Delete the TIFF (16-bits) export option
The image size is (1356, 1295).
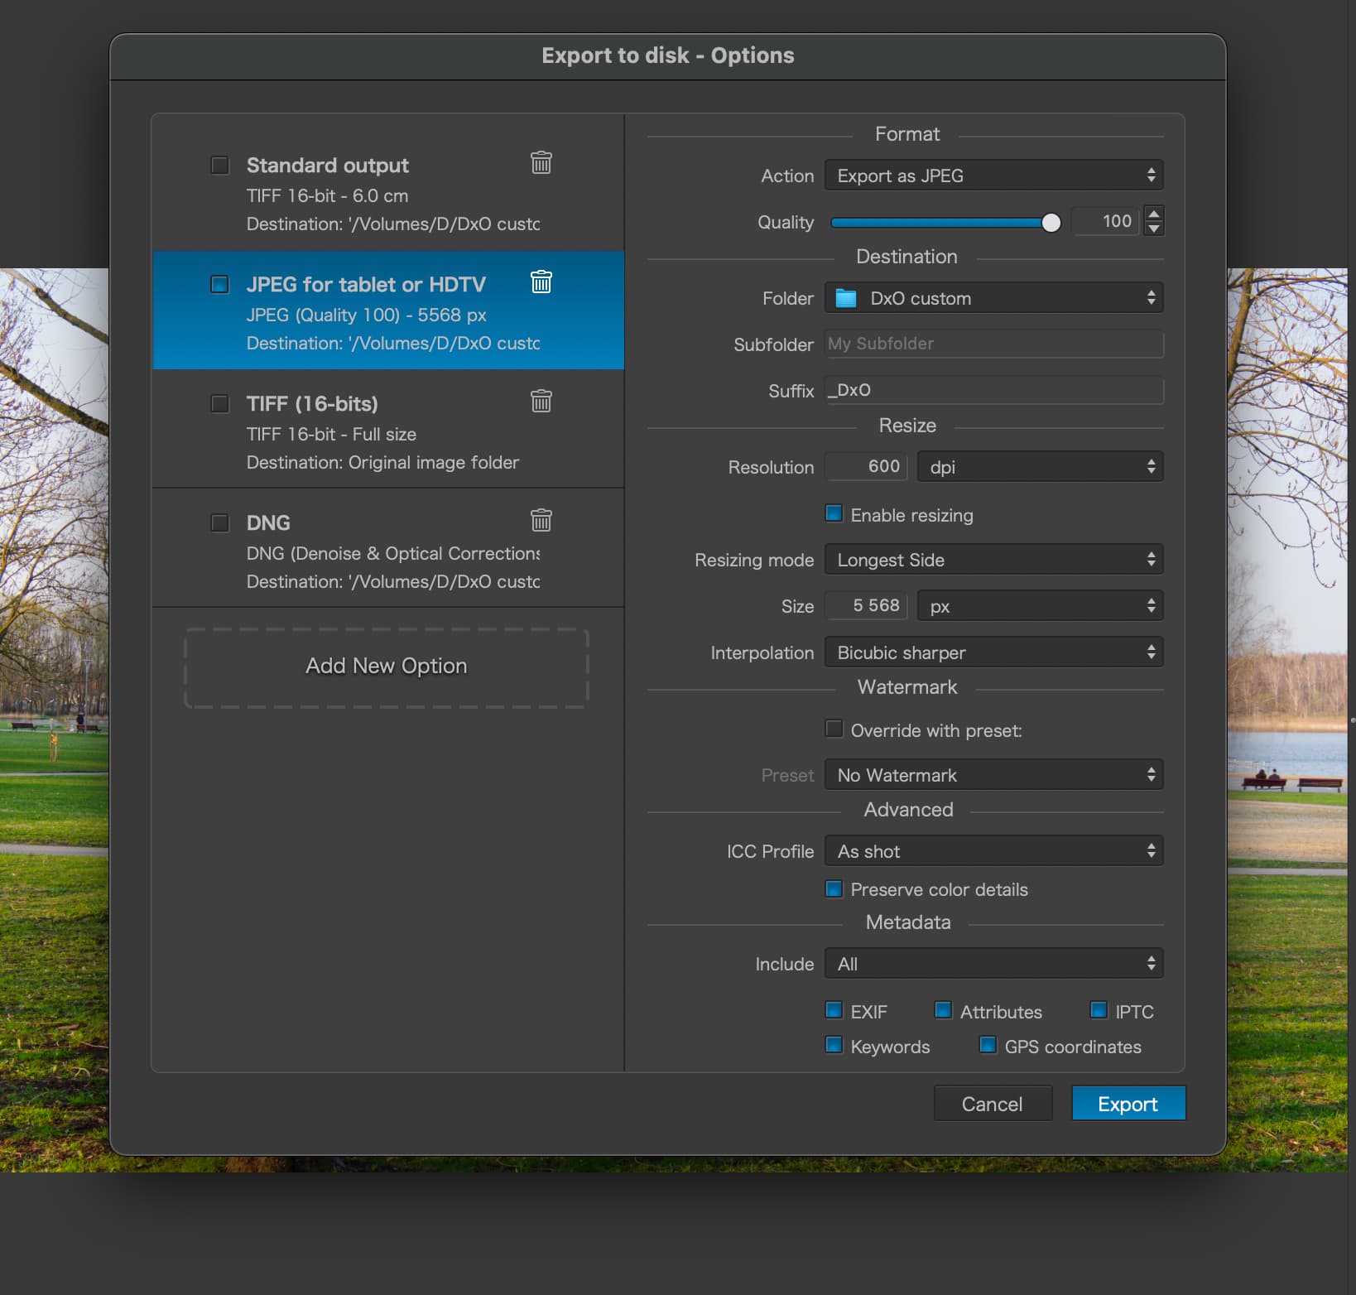point(541,401)
